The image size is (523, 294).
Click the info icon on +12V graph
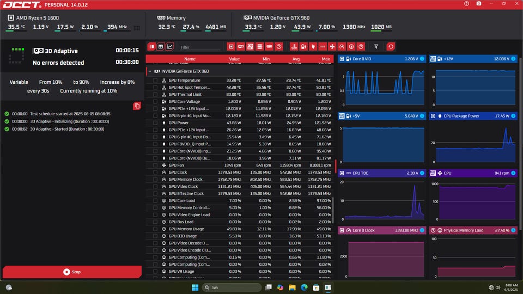click(513, 59)
